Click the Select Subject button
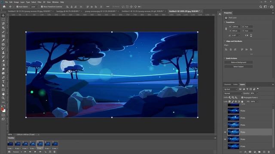 point(238,67)
